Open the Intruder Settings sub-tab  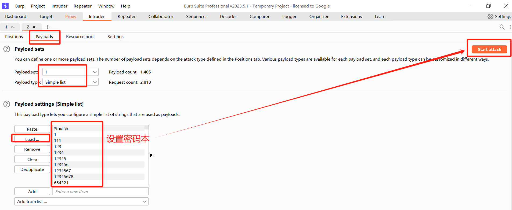pyautogui.click(x=116, y=37)
